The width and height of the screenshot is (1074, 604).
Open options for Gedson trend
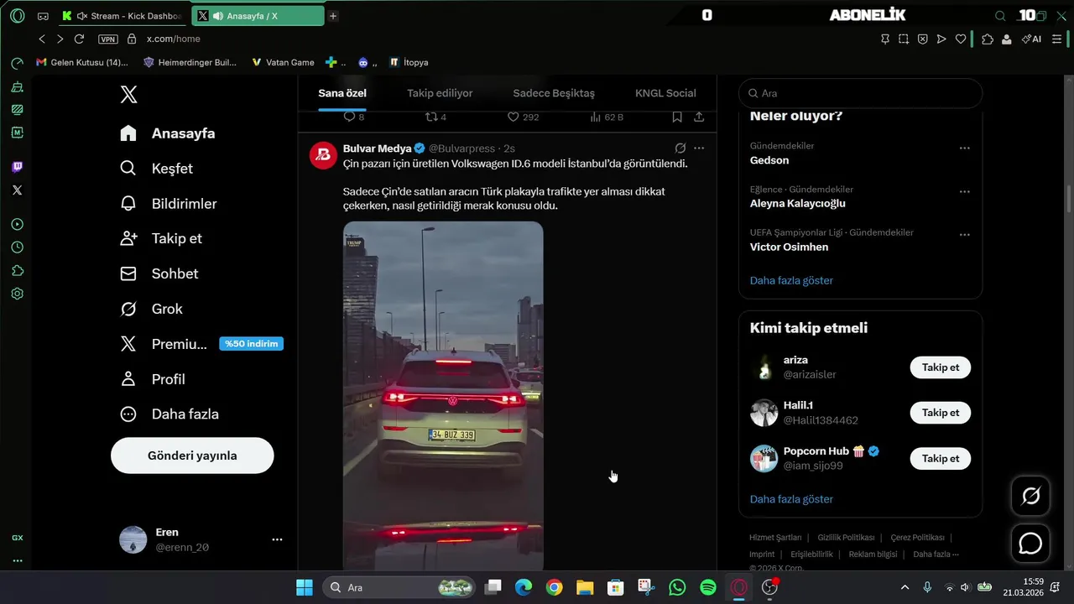tap(965, 148)
